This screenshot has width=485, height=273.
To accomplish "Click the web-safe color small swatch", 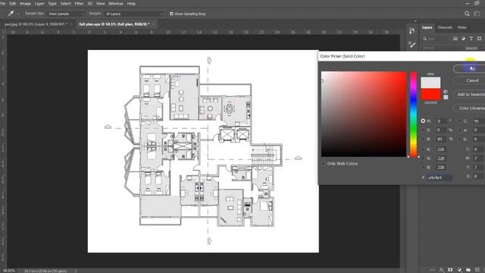I will click(x=446, y=97).
